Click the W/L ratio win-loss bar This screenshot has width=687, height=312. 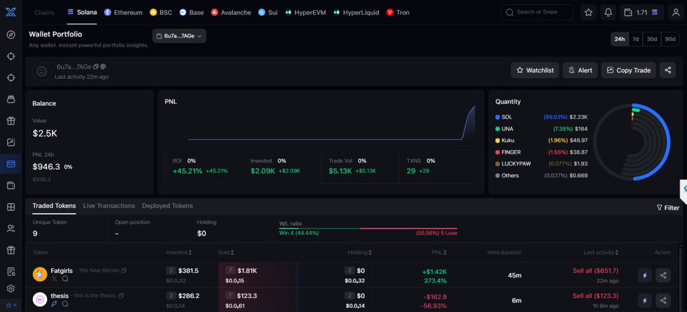point(368,229)
